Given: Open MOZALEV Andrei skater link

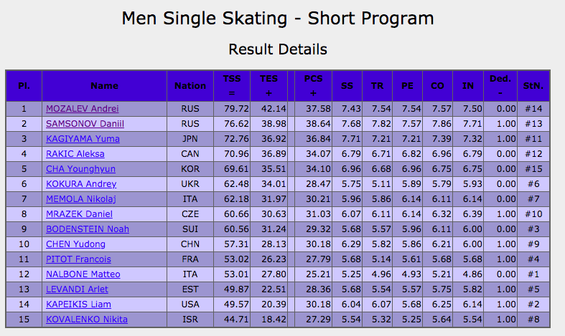Looking at the screenshot, I should point(83,109).
